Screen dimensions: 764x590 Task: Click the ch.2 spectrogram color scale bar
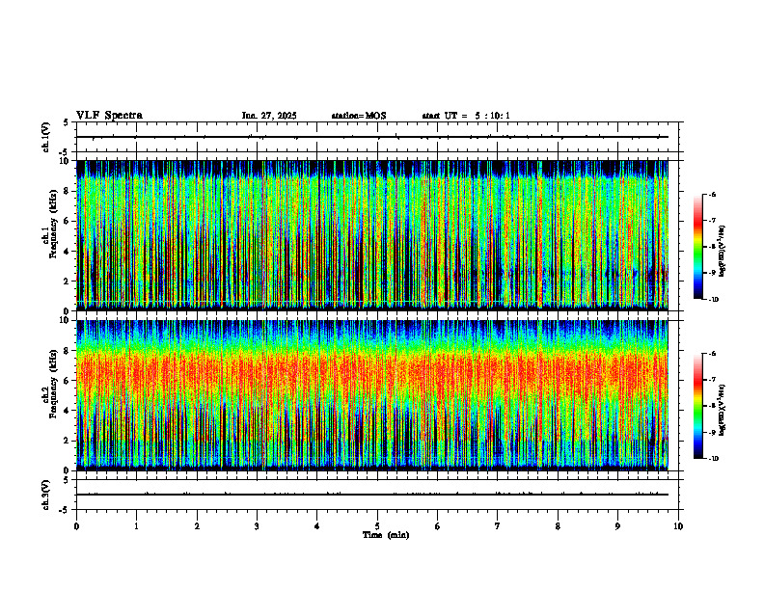coord(697,406)
